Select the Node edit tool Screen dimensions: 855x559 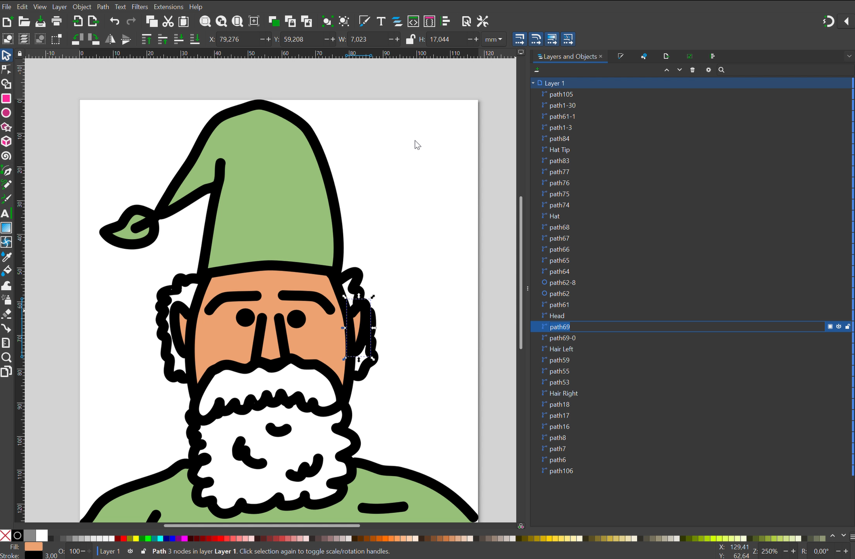[6, 70]
